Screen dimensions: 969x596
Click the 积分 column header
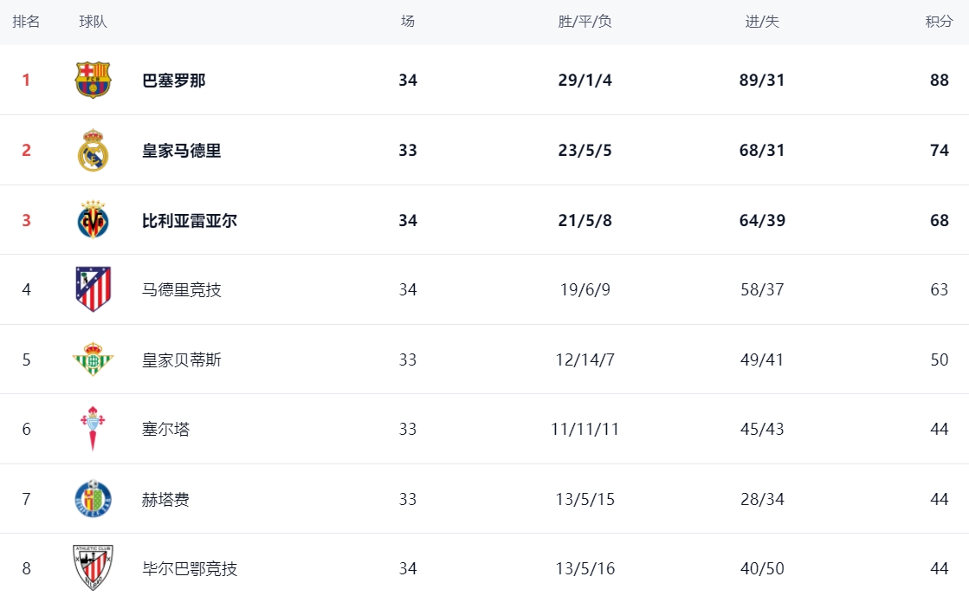coord(939,22)
